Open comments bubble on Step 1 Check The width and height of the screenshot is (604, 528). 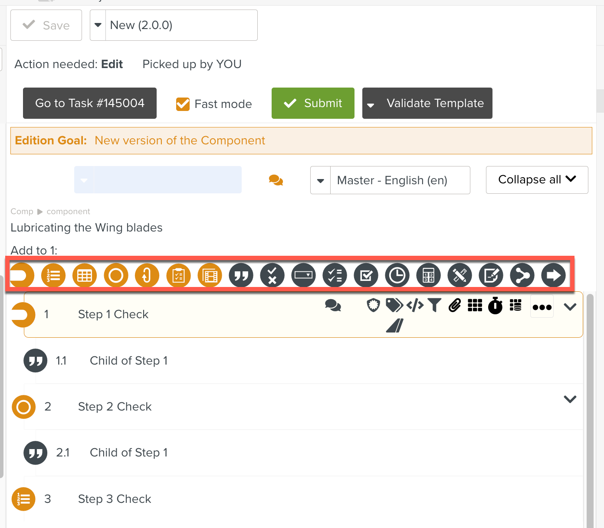(333, 306)
